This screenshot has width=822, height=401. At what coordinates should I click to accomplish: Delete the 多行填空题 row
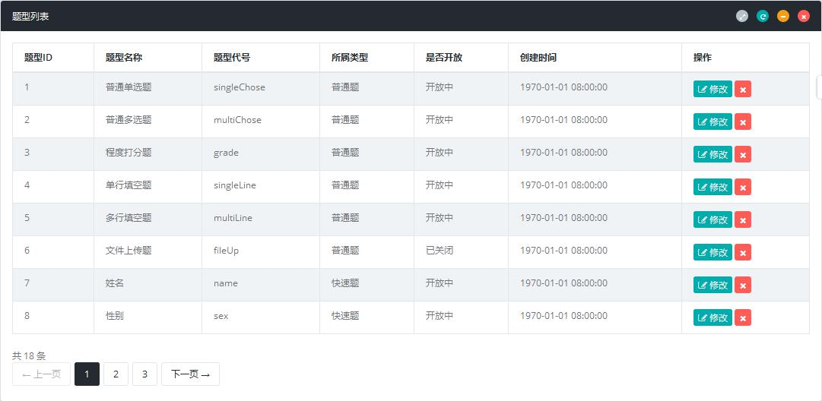pos(743,219)
